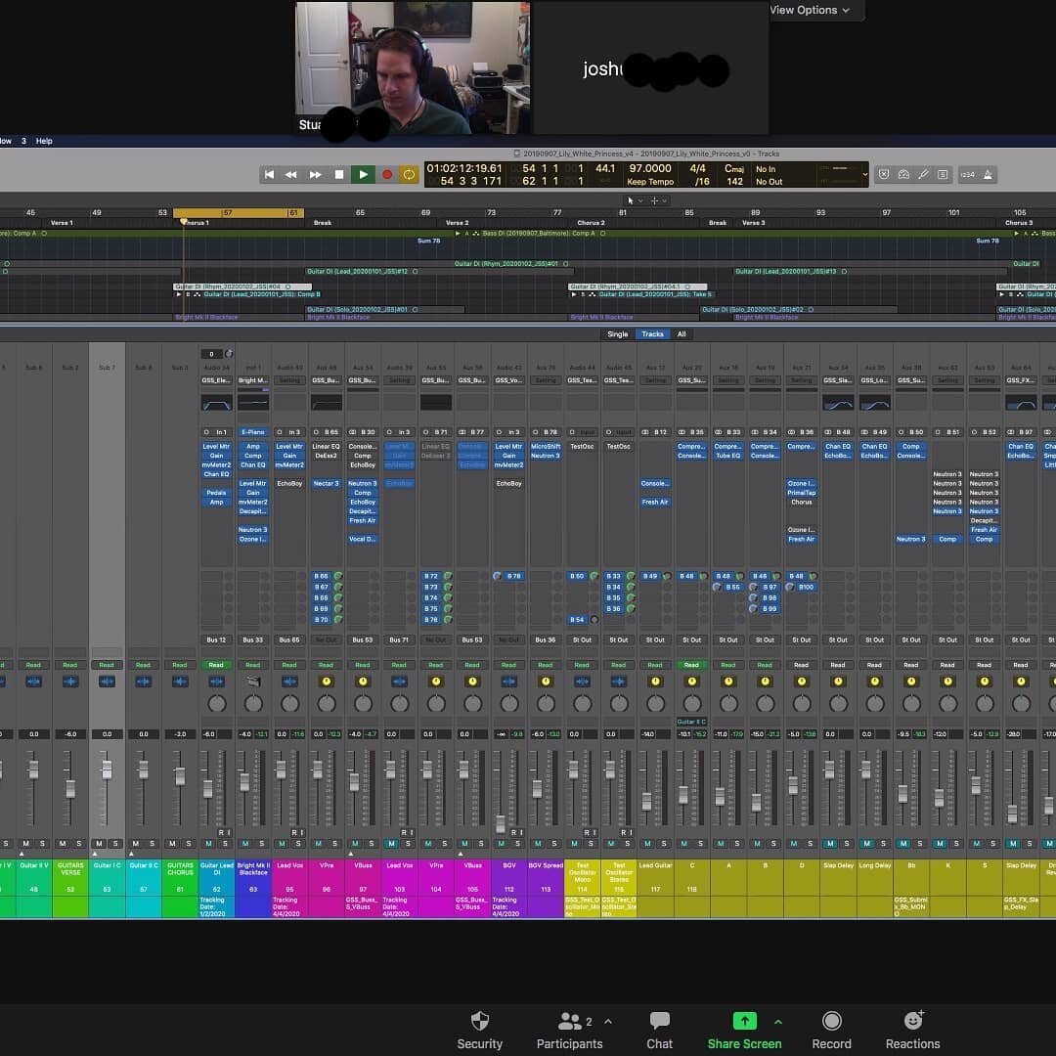Expand the Participants options caret

pos(608,1021)
